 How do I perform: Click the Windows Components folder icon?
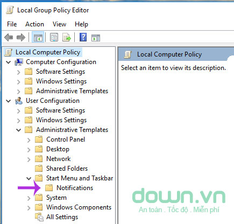point(39,207)
